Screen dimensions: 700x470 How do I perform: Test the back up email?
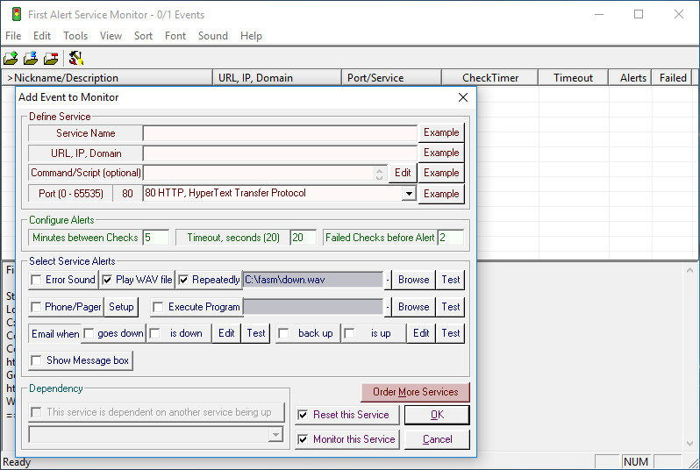tap(451, 333)
